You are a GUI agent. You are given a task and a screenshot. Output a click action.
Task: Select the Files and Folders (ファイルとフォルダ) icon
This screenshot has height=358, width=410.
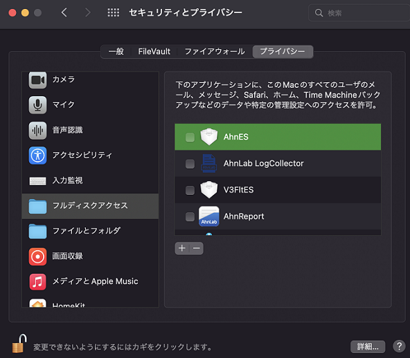(x=37, y=232)
